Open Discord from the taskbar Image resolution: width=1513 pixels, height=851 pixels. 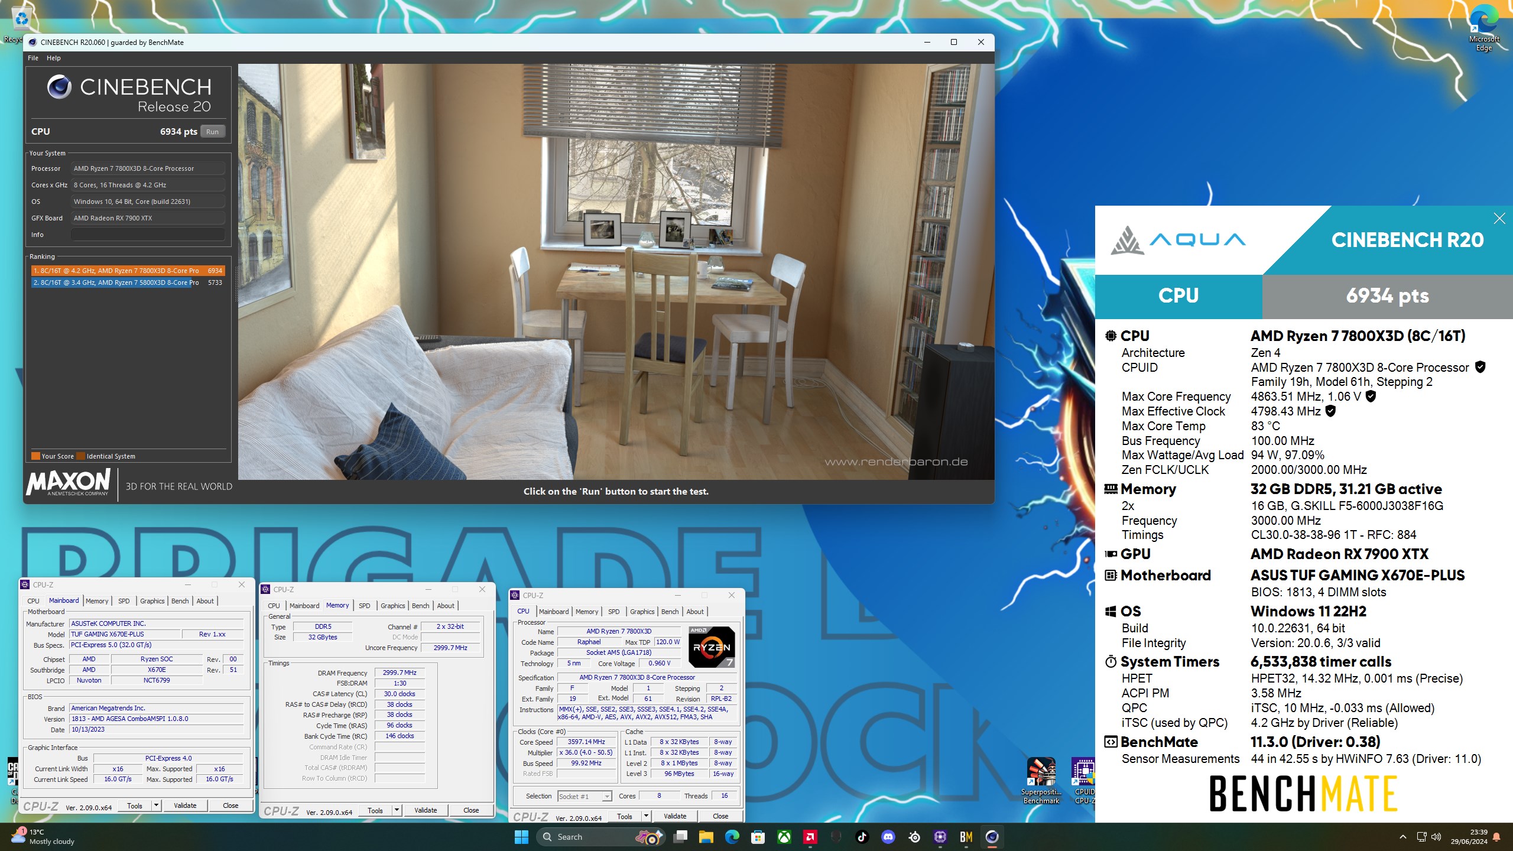click(888, 837)
